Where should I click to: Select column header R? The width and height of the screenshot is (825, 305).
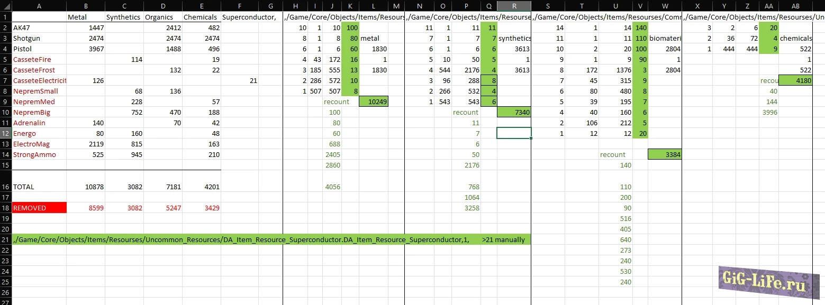514,6
